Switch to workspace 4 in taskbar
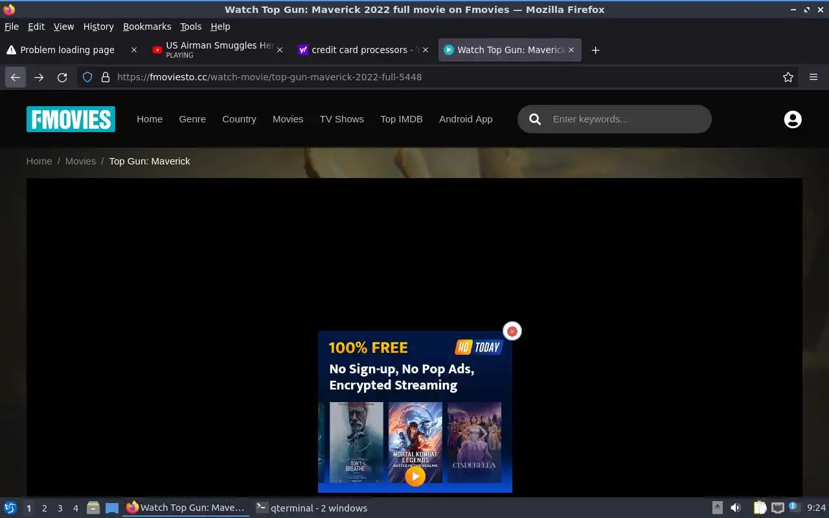The image size is (829, 518). (x=75, y=508)
